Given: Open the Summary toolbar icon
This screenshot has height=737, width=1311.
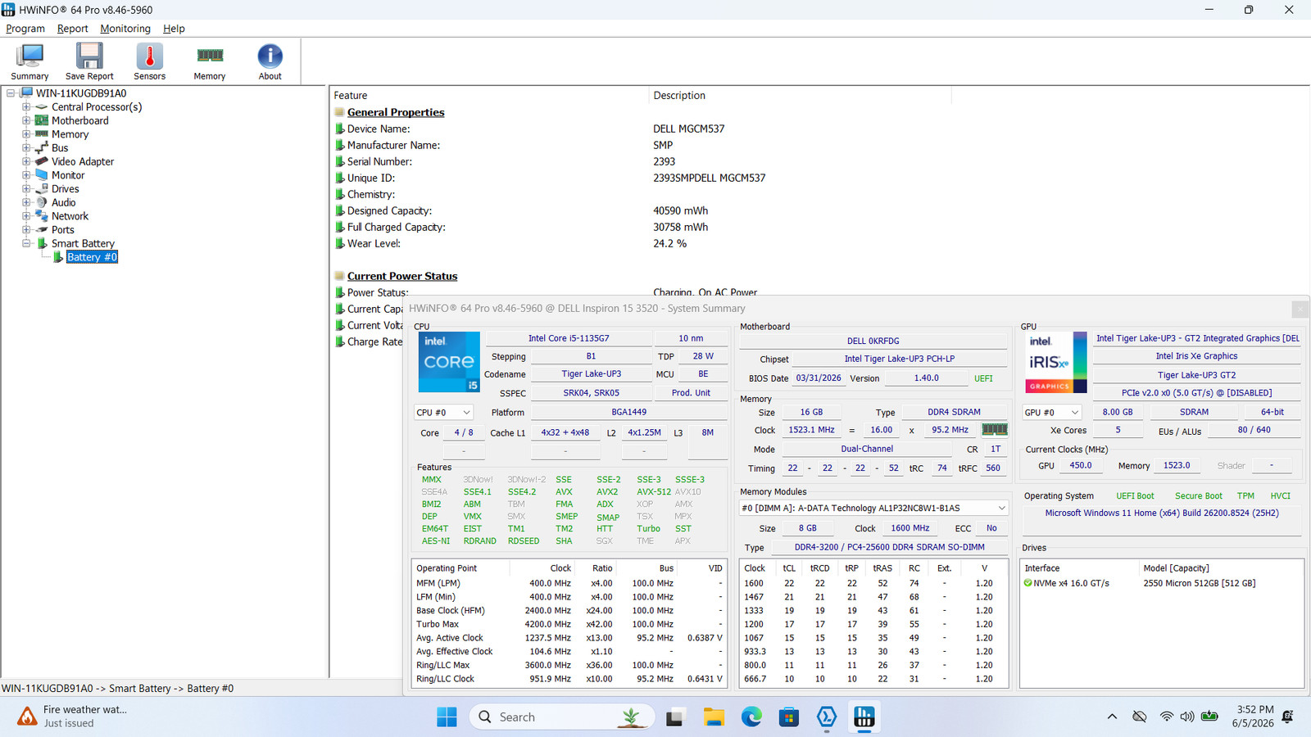Looking at the screenshot, I should (29, 61).
